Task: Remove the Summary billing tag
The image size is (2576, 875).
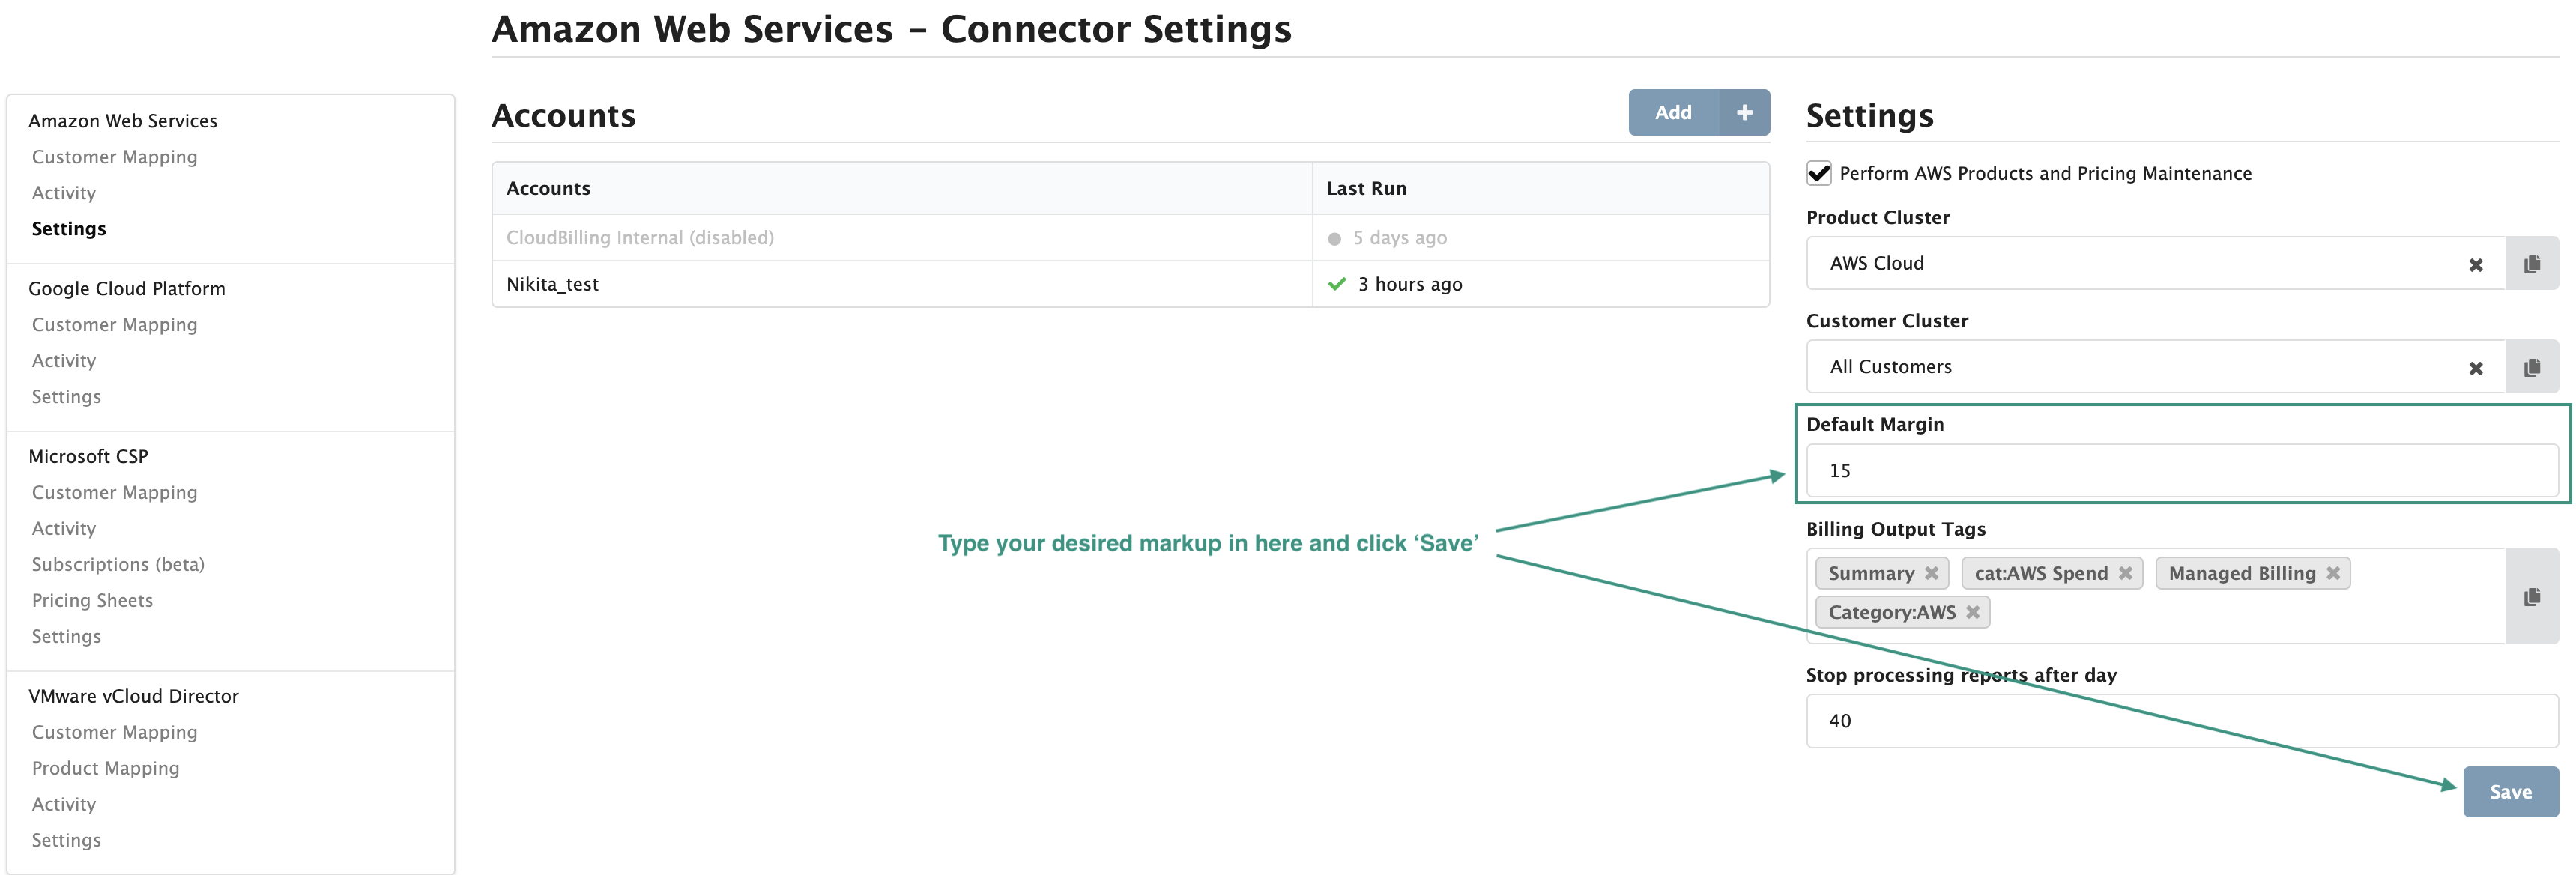Action: 1932,573
